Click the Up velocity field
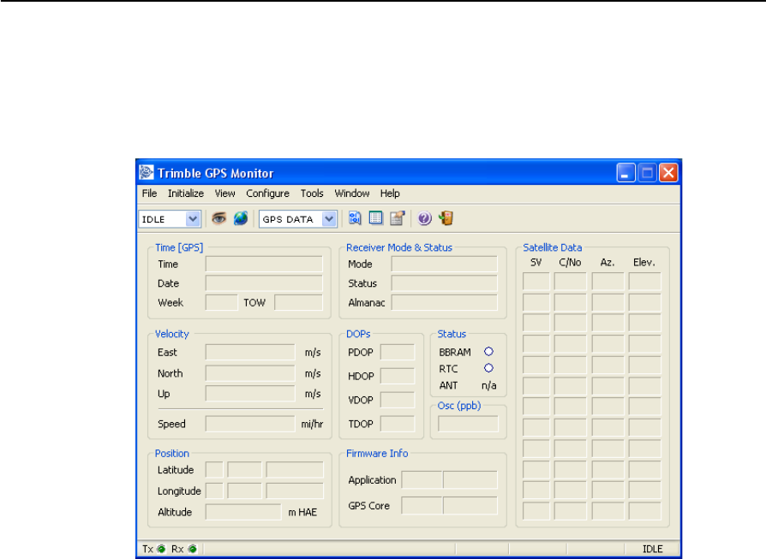This screenshot has width=766, height=559. pyautogui.click(x=250, y=394)
